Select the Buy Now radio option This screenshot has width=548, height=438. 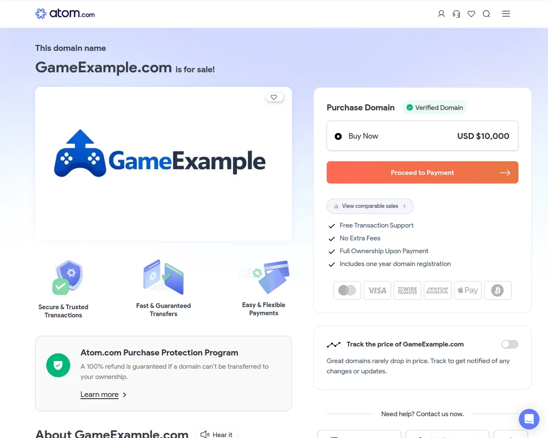(338, 136)
